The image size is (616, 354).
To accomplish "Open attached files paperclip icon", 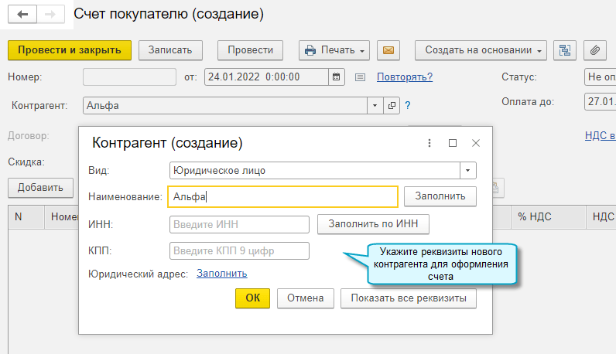I will [594, 50].
